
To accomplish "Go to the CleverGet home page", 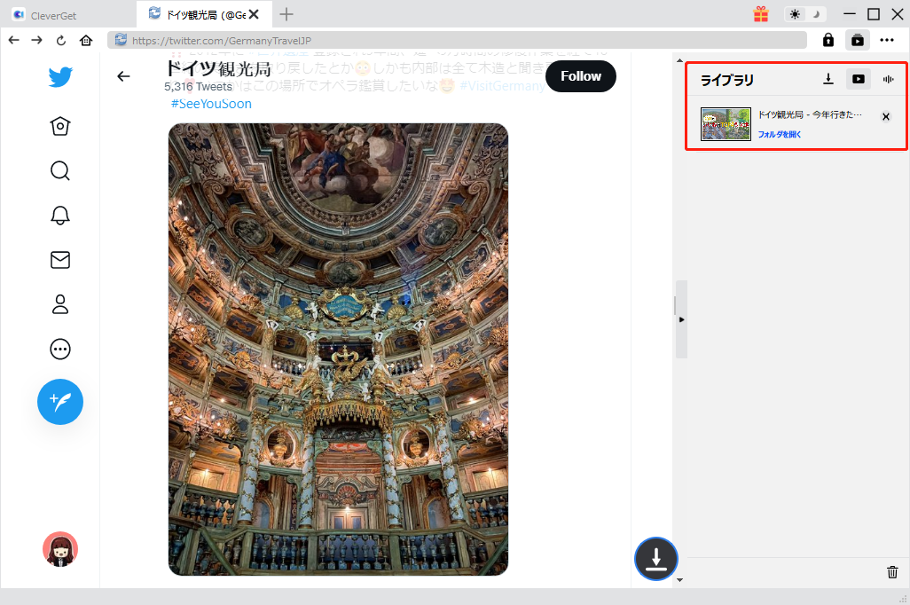I will (86, 40).
